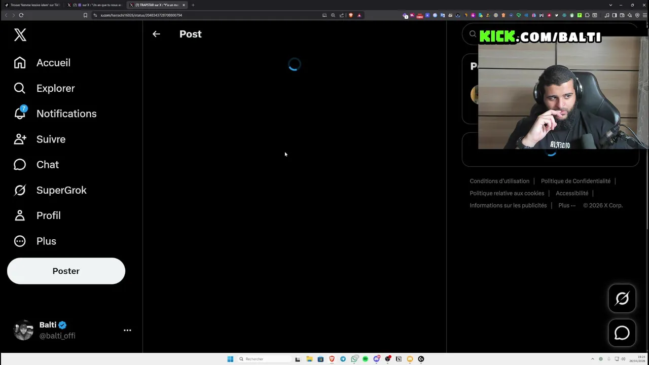Go to Profil page

37,215
